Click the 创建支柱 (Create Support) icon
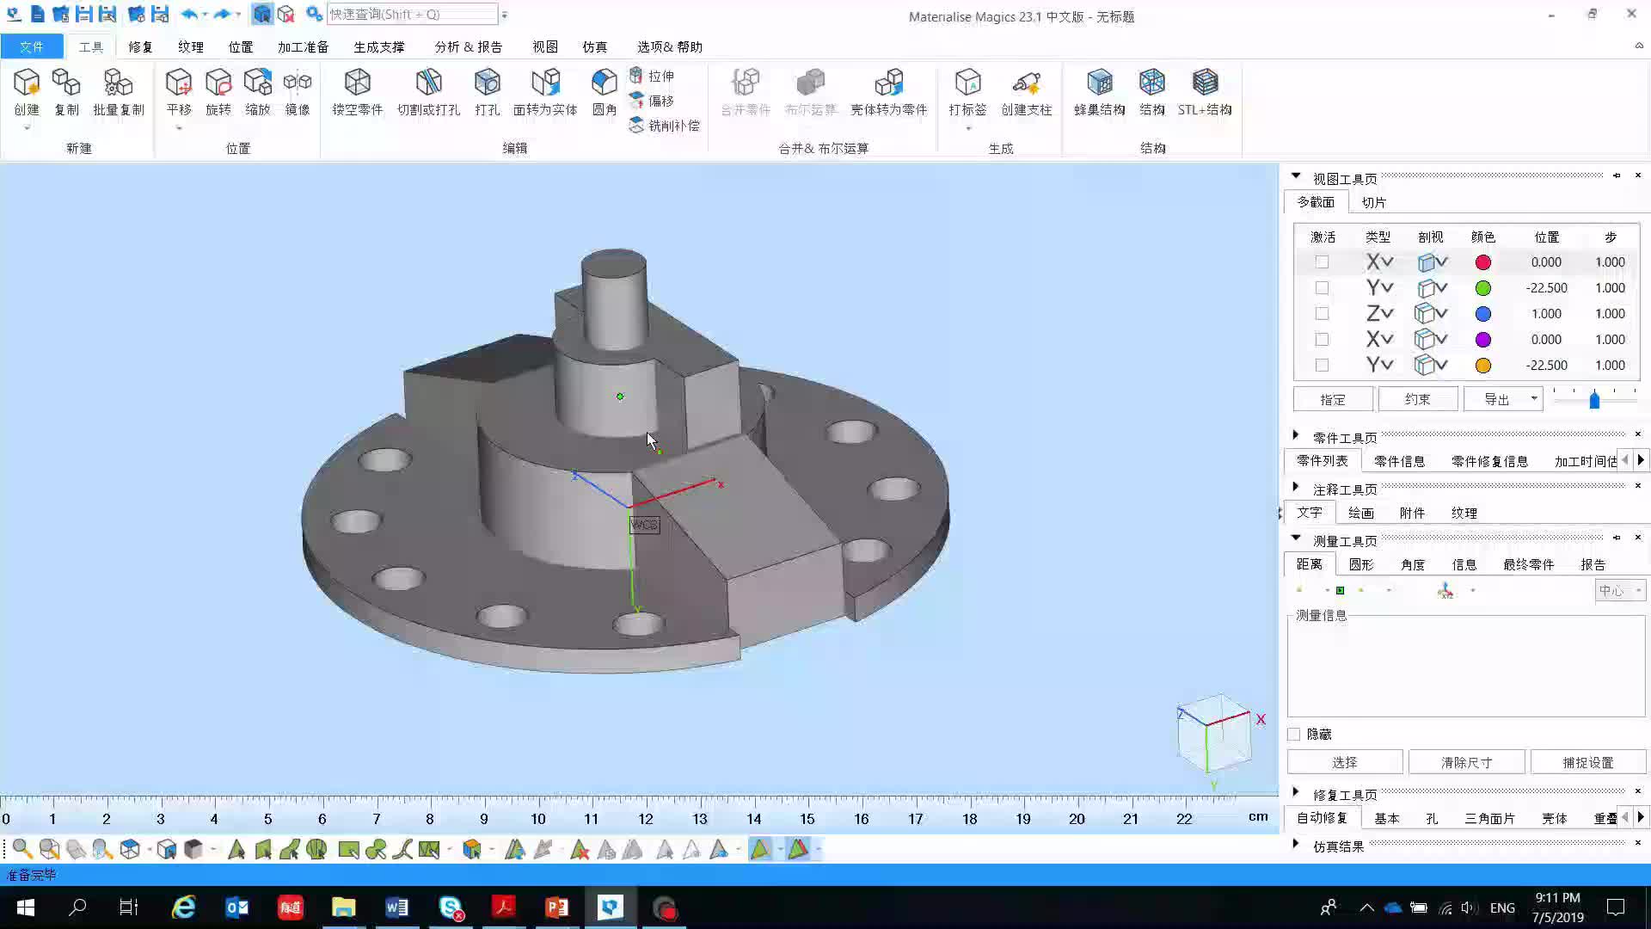 1026,90
